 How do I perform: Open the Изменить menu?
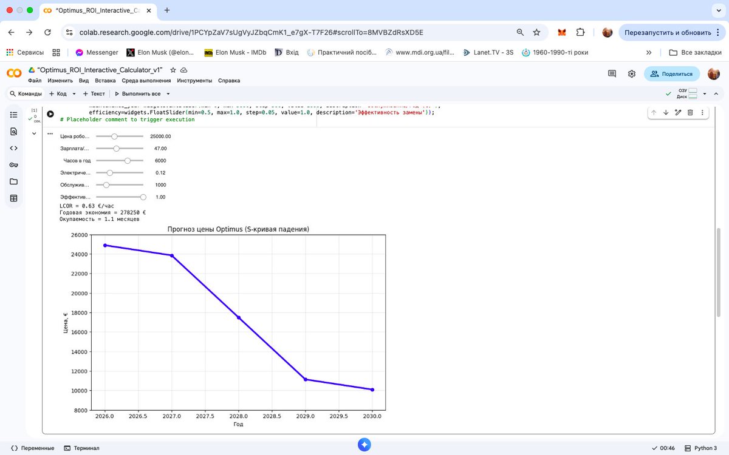point(60,81)
